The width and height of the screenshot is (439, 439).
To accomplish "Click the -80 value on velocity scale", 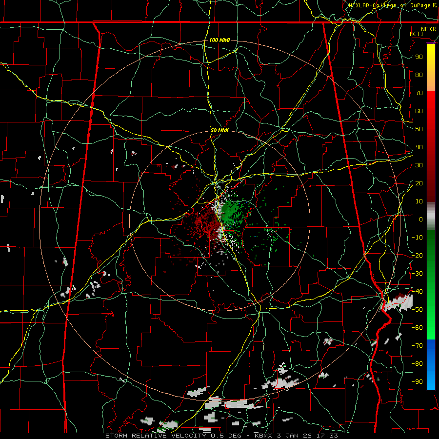I will click(417, 364).
